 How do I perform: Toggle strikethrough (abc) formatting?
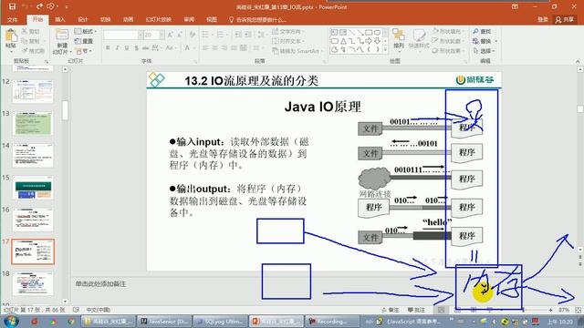point(146,47)
